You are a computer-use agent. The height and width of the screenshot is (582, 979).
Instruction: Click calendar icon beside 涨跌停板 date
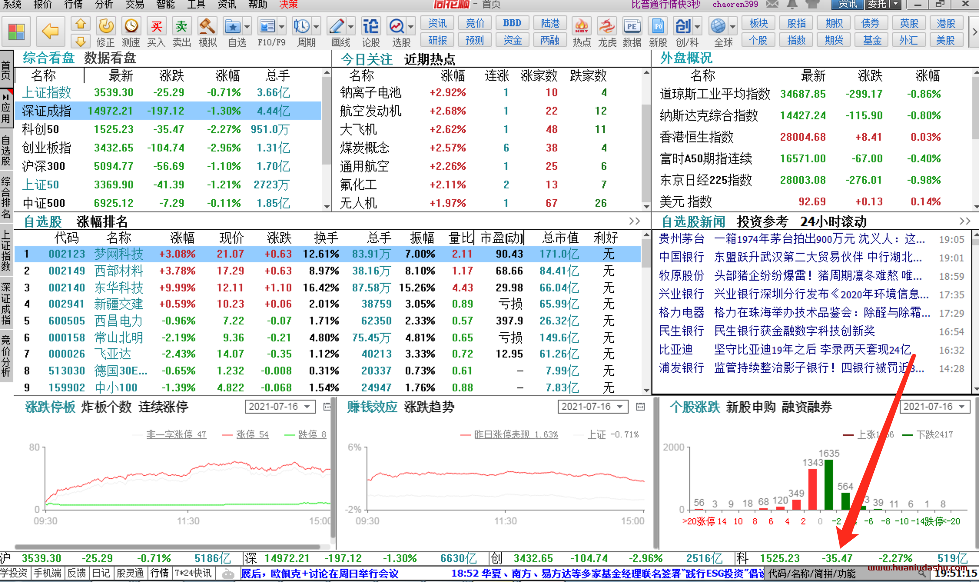(x=327, y=407)
